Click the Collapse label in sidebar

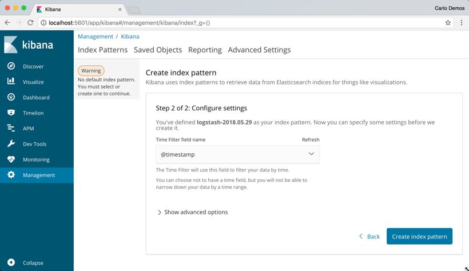[33, 263]
